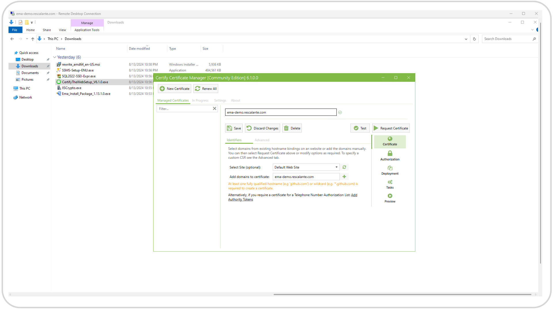This screenshot has width=553, height=311.
Task: Select Pictures in navigation pane
Action: (27, 79)
